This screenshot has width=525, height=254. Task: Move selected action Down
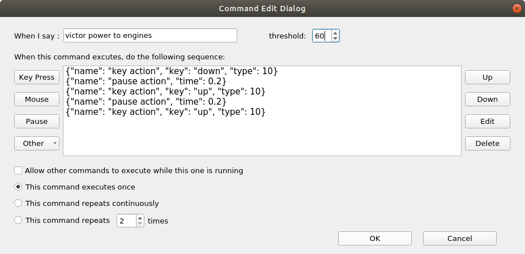[x=487, y=100]
